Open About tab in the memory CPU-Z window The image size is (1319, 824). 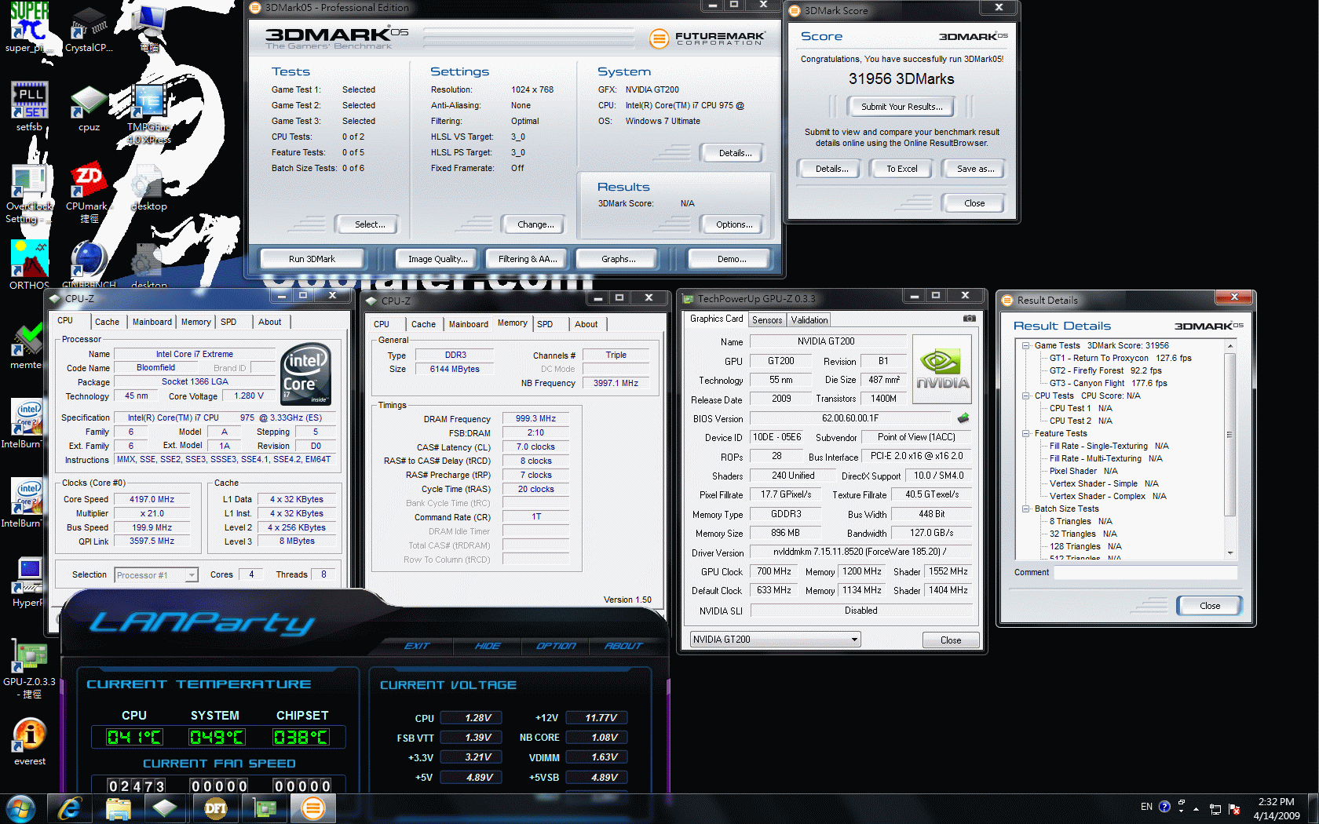click(586, 324)
